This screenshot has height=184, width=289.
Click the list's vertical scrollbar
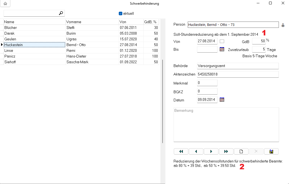pos(163,101)
